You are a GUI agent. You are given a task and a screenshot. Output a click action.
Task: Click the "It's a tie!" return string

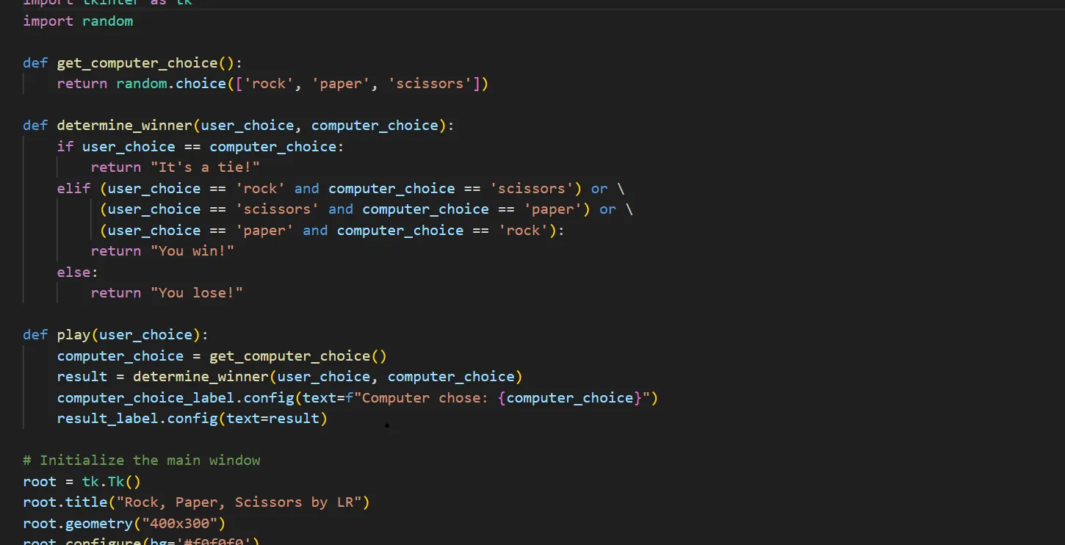tap(205, 167)
